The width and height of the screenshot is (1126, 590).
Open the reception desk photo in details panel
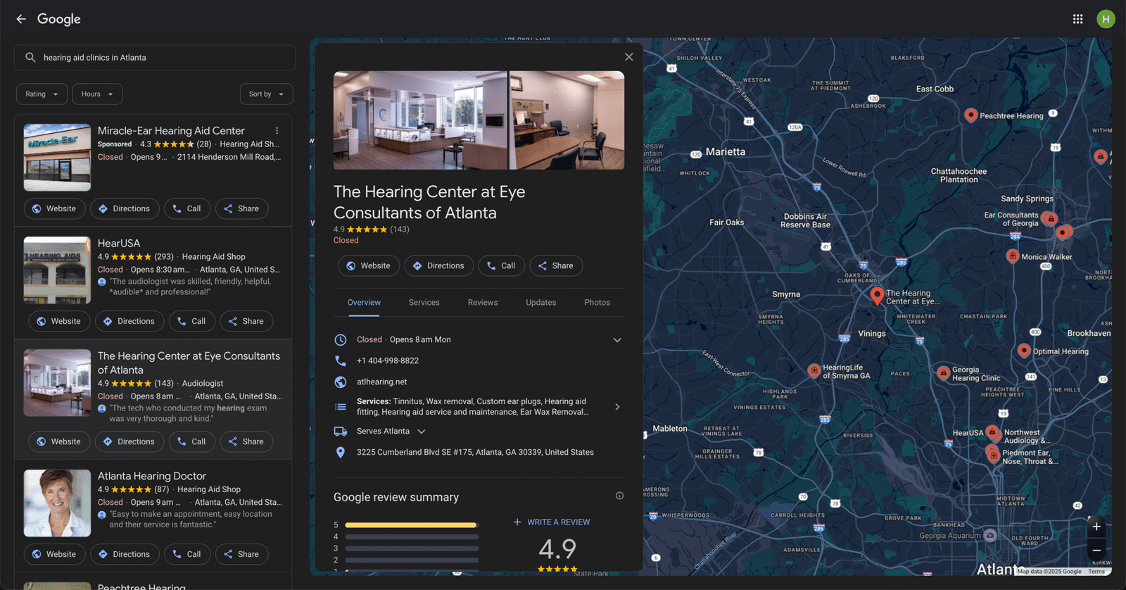click(567, 120)
